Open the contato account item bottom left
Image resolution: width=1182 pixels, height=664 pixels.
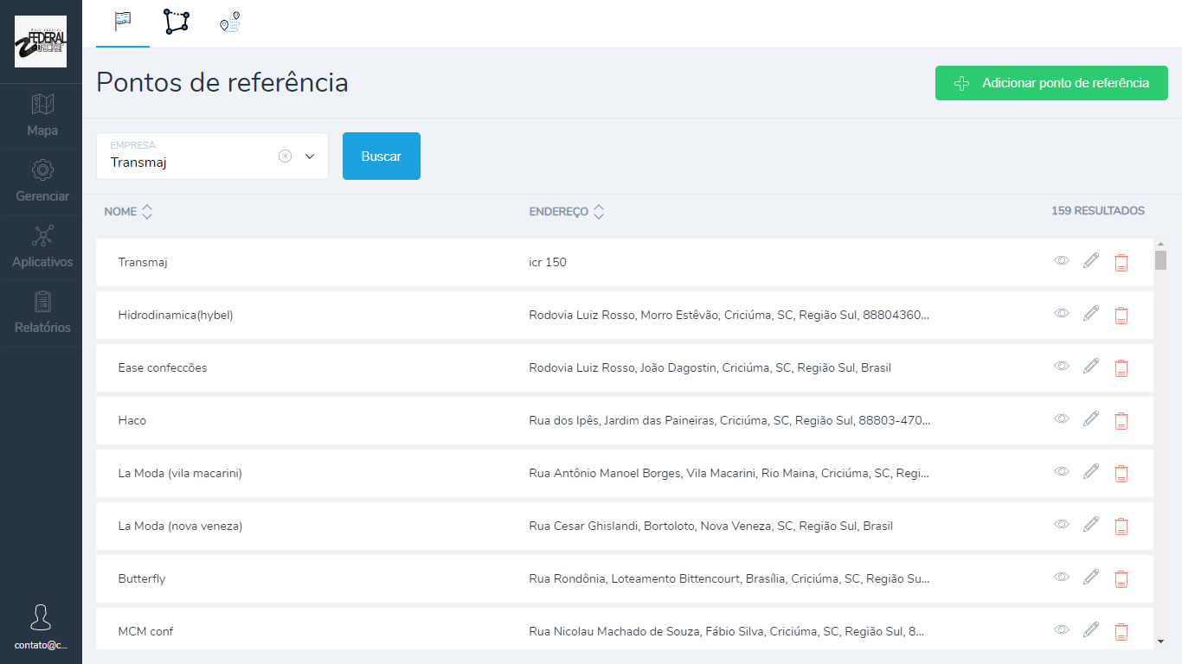click(x=41, y=627)
